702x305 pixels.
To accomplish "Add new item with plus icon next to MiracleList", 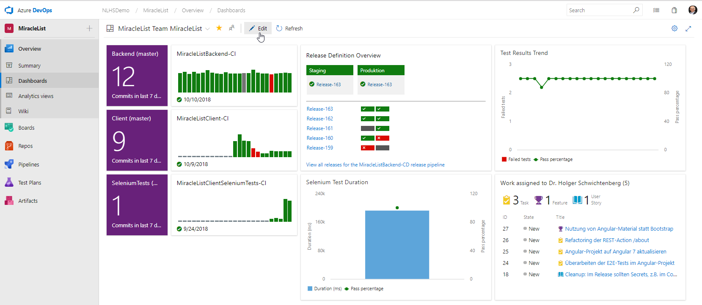I will pos(89,28).
